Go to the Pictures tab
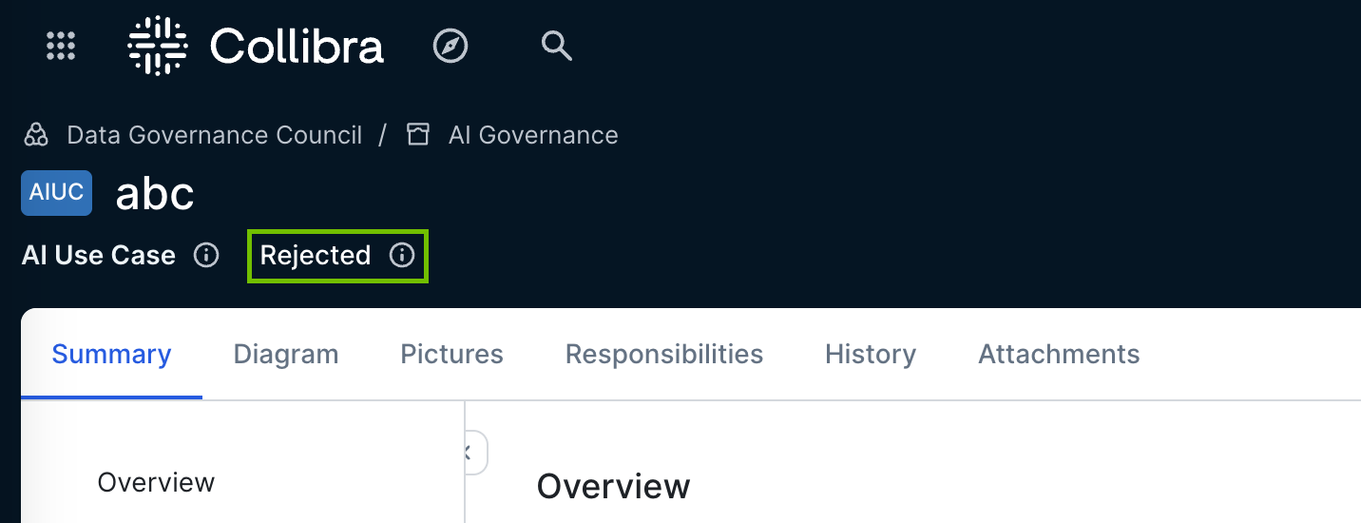The width and height of the screenshot is (1361, 523). click(x=451, y=355)
